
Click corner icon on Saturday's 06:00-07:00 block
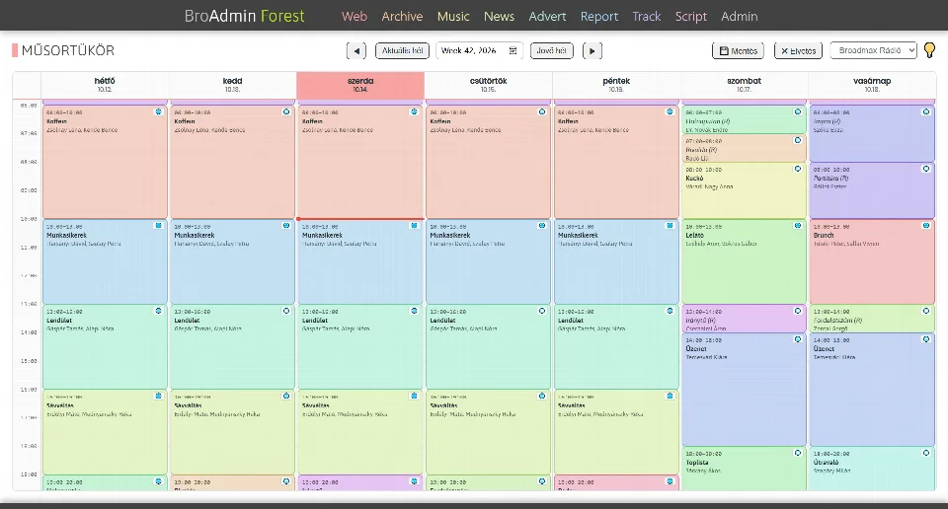tap(798, 111)
